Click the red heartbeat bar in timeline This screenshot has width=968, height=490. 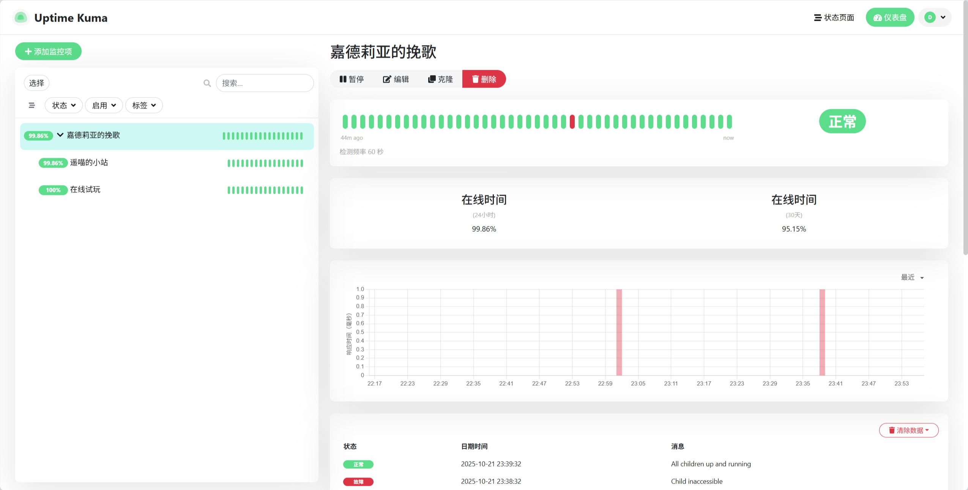(572, 122)
